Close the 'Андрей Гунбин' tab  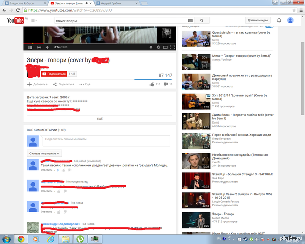[136, 3]
